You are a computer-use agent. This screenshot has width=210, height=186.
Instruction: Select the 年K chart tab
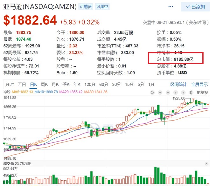click(x=77, y=85)
